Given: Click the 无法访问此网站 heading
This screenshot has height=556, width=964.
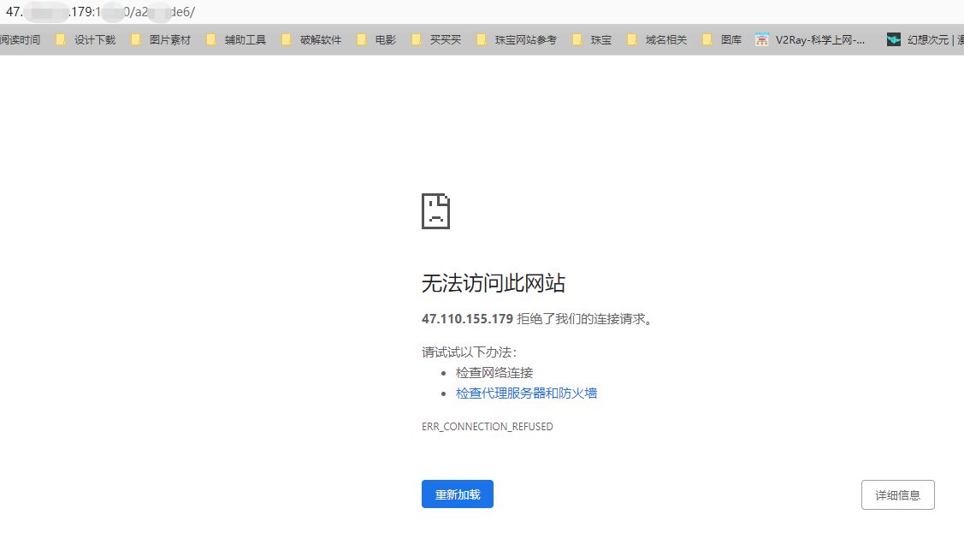Looking at the screenshot, I should (493, 283).
